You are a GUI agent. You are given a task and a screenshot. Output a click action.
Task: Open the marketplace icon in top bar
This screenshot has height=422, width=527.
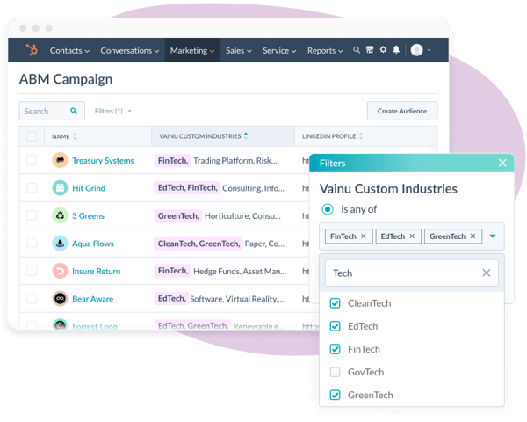point(370,51)
